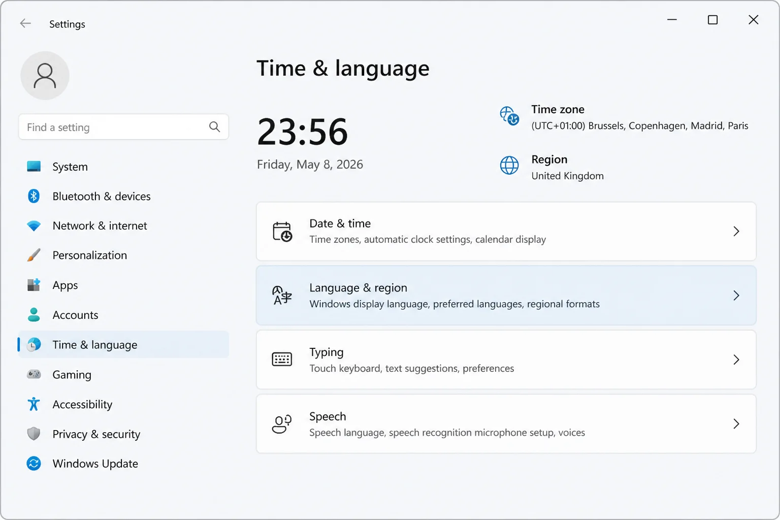Viewport: 780px width, 520px height.
Task: Open Language & region settings card
Action: click(x=506, y=296)
